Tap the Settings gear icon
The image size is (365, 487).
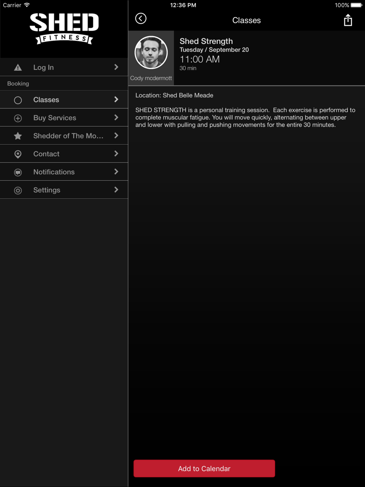pos(18,190)
